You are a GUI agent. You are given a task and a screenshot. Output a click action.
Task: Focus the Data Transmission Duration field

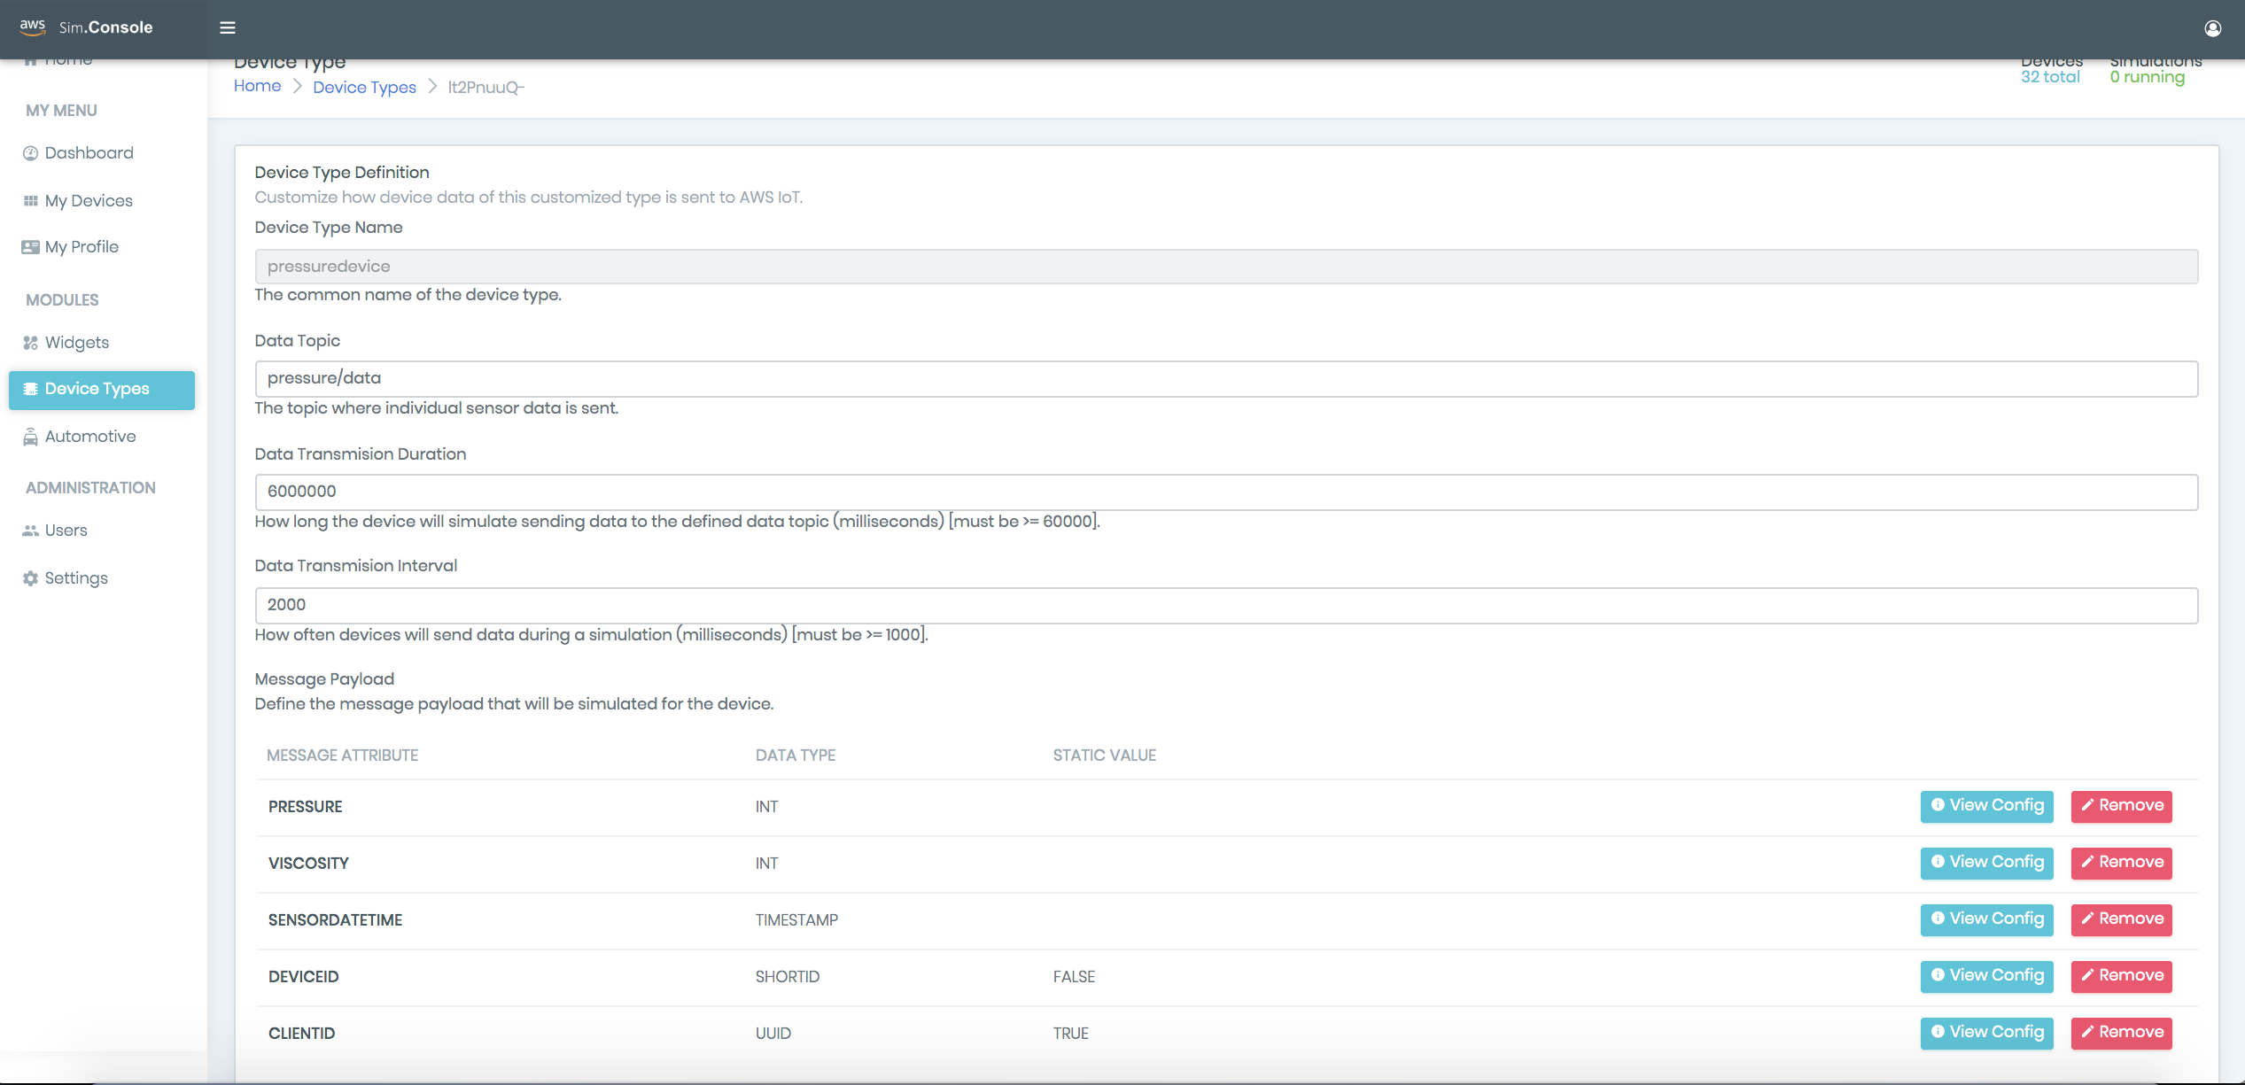click(x=1225, y=492)
